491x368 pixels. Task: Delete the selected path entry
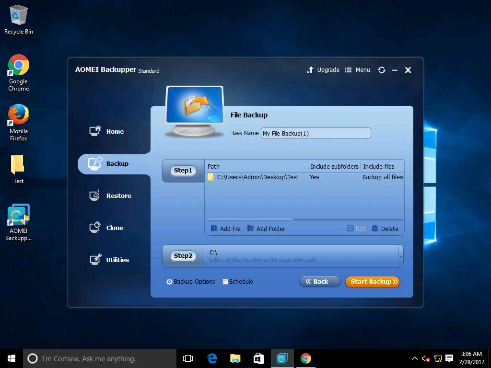[385, 229]
